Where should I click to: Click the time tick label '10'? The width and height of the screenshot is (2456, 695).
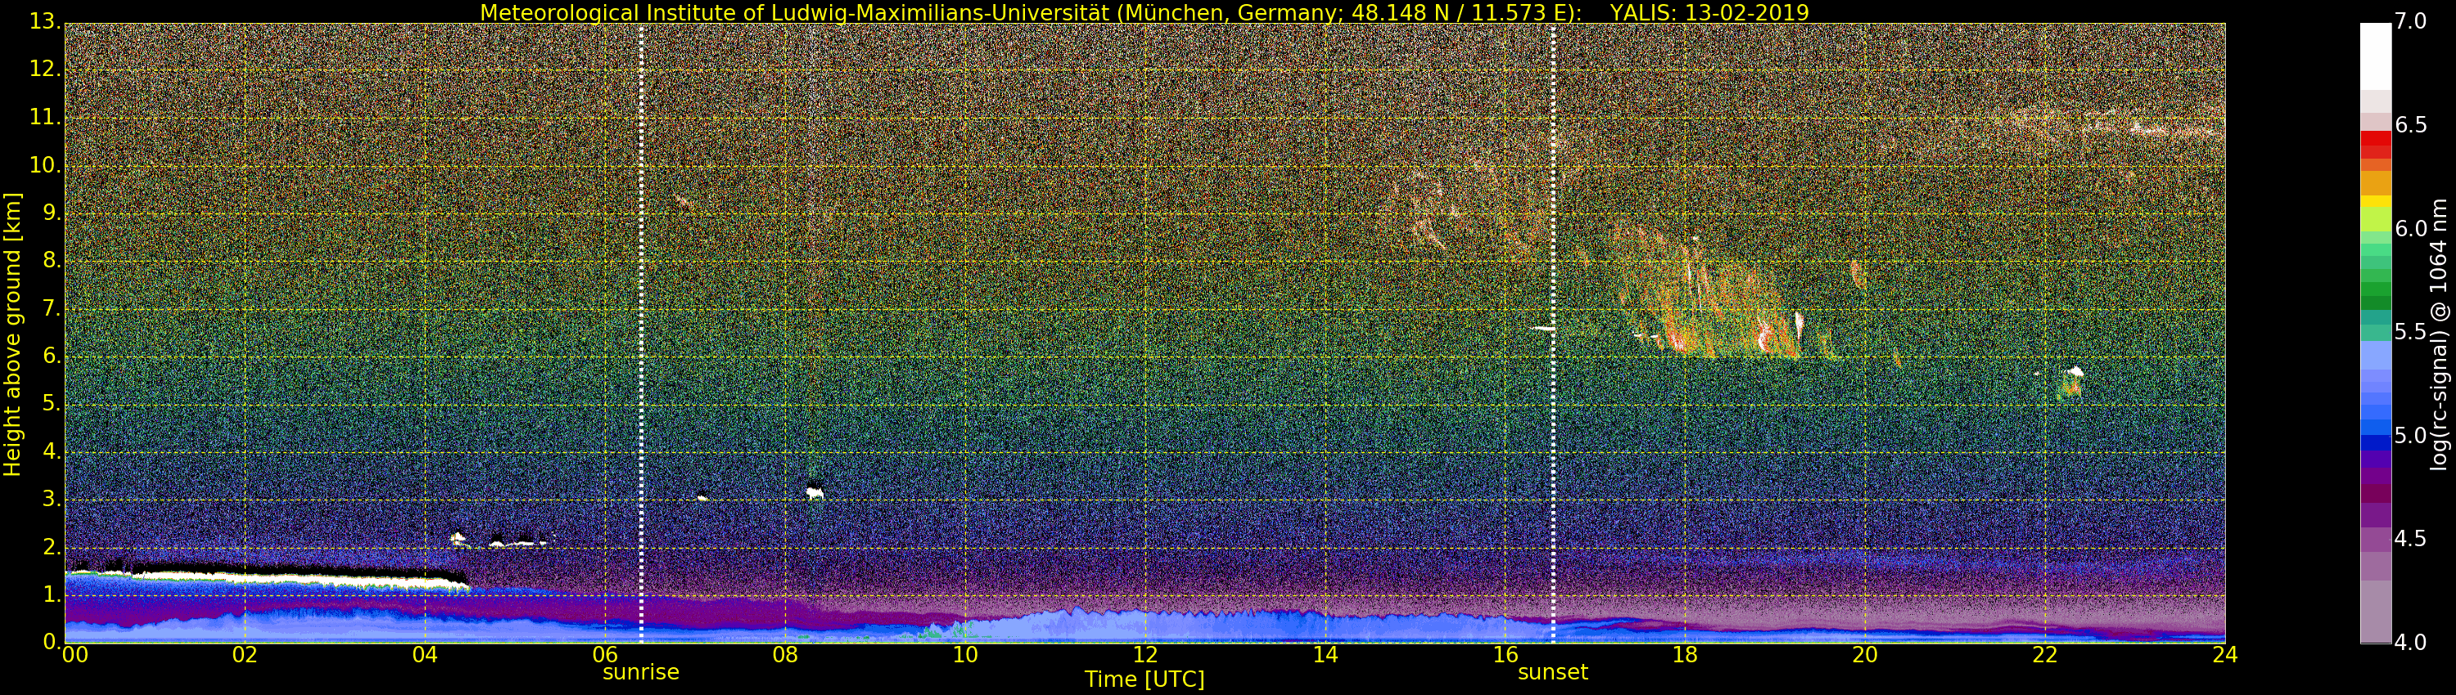965,655
